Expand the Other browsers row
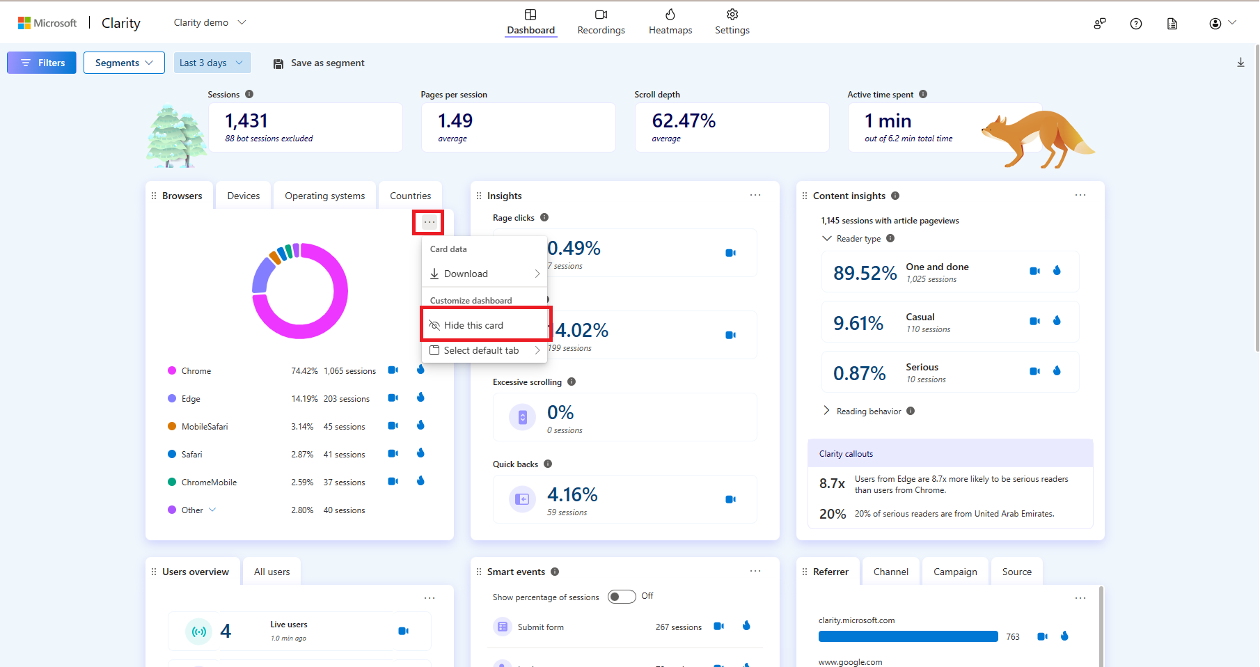1260x667 pixels. [x=212, y=510]
